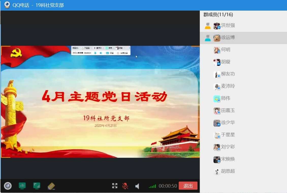The width and height of the screenshot is (287, 193).
Task: Click the QQ电话 app icon in title bar
Action: [7, 5]
